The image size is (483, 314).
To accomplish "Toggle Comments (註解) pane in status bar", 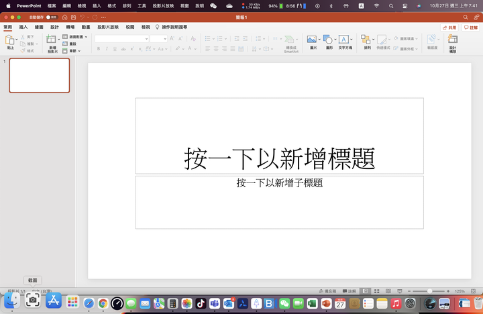I will tap(350, 291).
